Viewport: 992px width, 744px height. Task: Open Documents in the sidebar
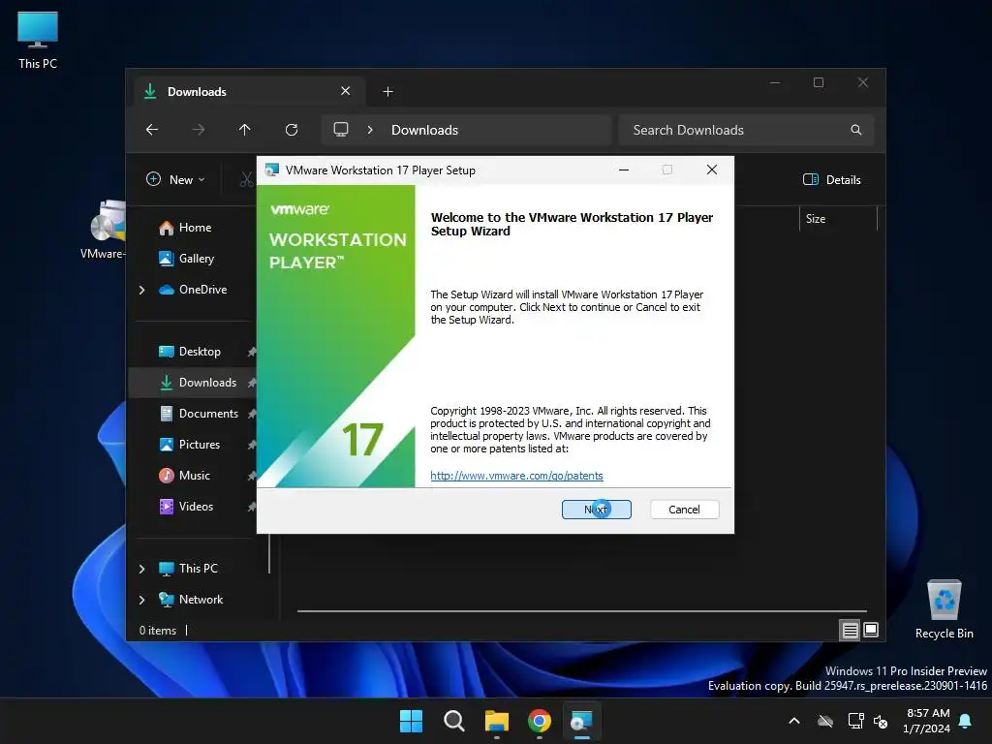point(208,414)
